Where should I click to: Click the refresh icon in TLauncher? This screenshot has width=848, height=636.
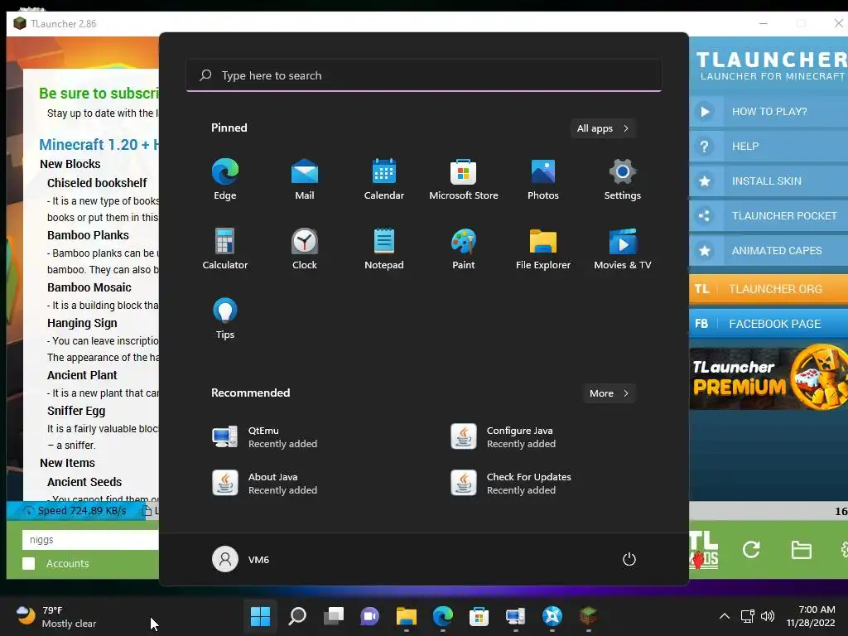pyautogui.click(x=751, y=550)
